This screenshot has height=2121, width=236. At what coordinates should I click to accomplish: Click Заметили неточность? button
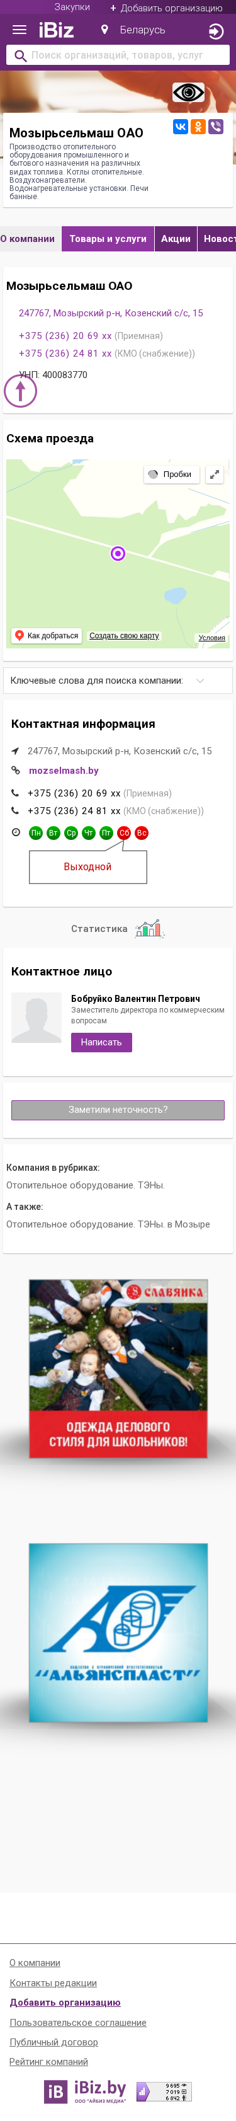click(118, 1110)
